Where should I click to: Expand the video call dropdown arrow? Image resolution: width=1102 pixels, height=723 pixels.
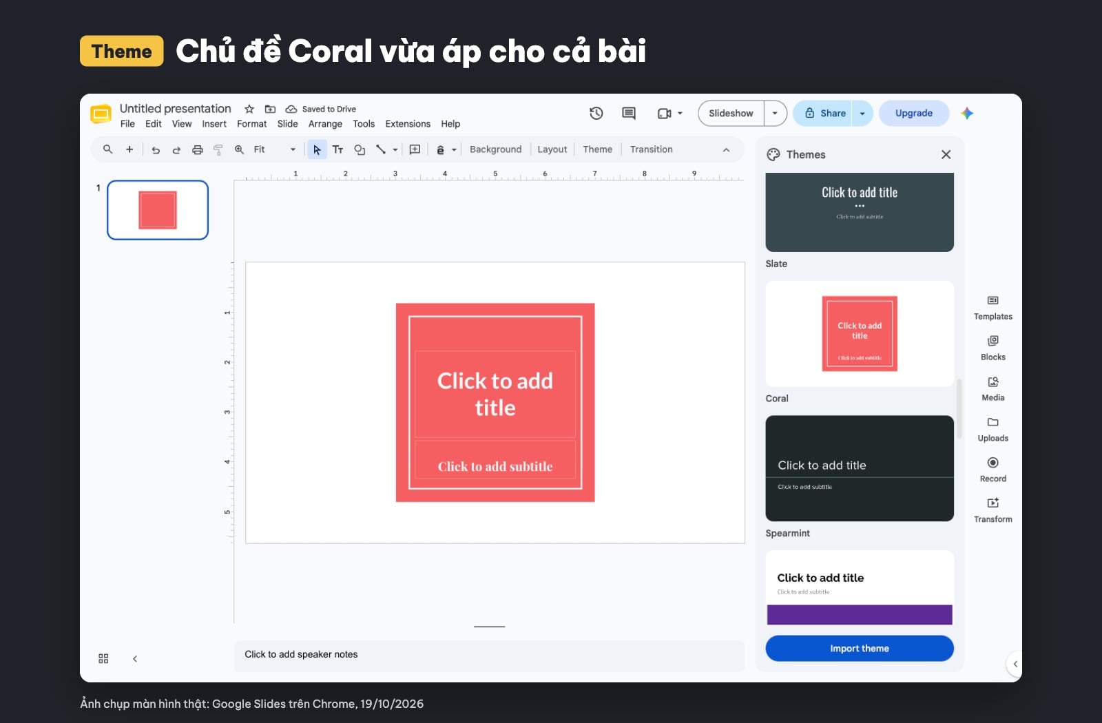point(680,114)
